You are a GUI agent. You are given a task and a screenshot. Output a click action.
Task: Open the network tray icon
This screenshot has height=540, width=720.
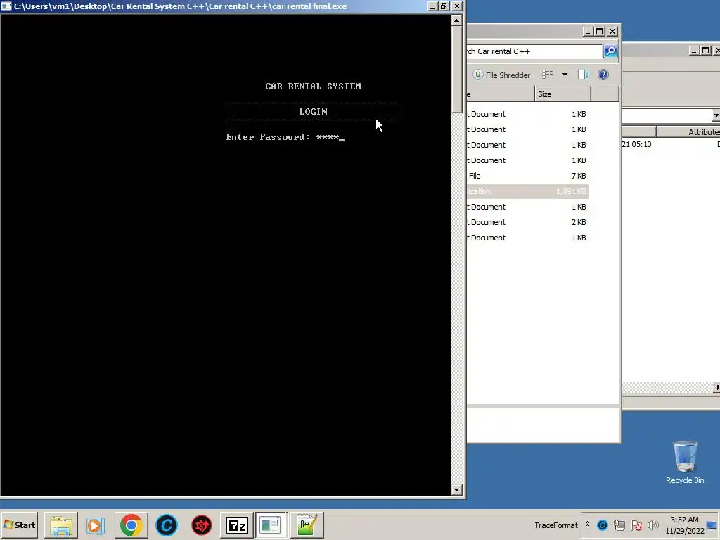(x=619, y=525)
